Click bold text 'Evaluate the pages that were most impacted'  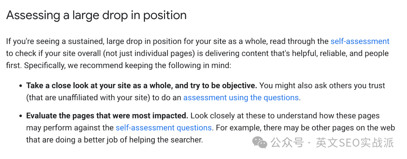point(107,116)
